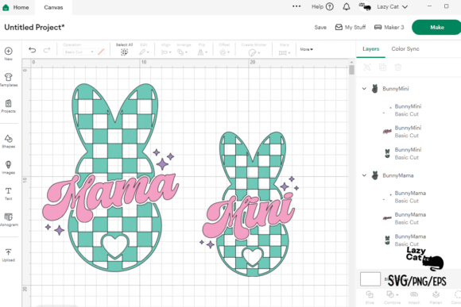
Task: Undo the last action
Action: pyautogui.click(x=32, y=50)
